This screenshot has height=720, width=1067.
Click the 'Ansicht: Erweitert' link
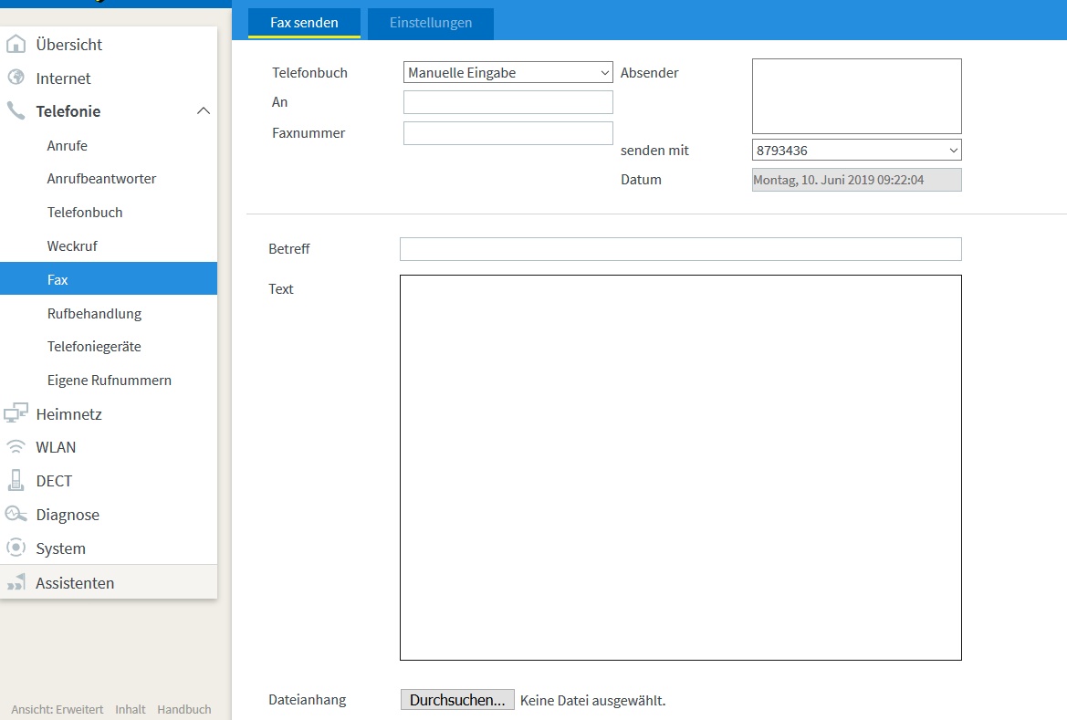click(58, 709)
